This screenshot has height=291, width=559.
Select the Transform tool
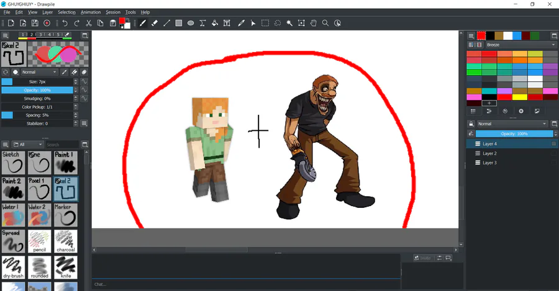coord(301,23)
